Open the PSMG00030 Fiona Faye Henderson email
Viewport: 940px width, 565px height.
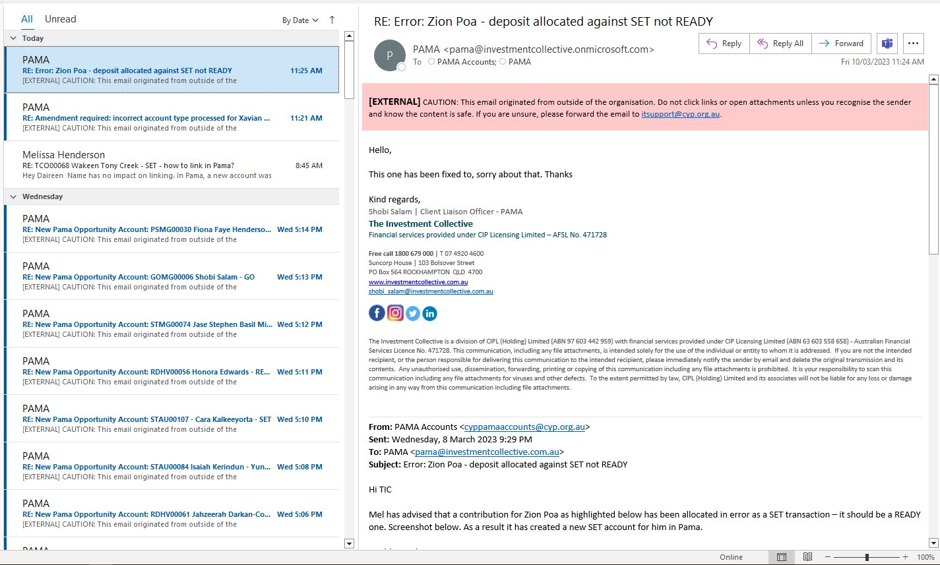click(x=172, y=229)
